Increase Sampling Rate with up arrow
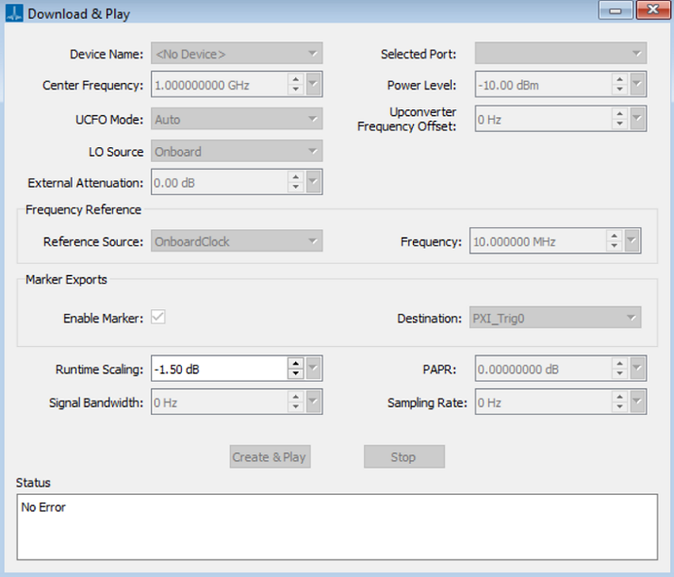674x577 pixels. (x=620, y=397)
